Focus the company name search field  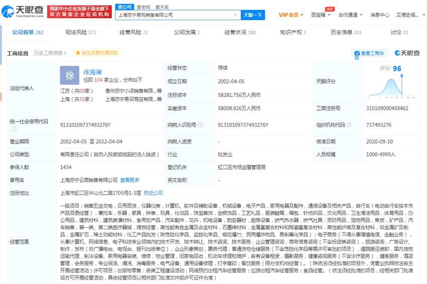pyautogui.click(x=178, y=15)
